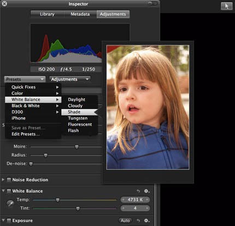Open the Adjustments pop-up menu
The width and height of the screenshot is (235, 226).
coord(70,79)
